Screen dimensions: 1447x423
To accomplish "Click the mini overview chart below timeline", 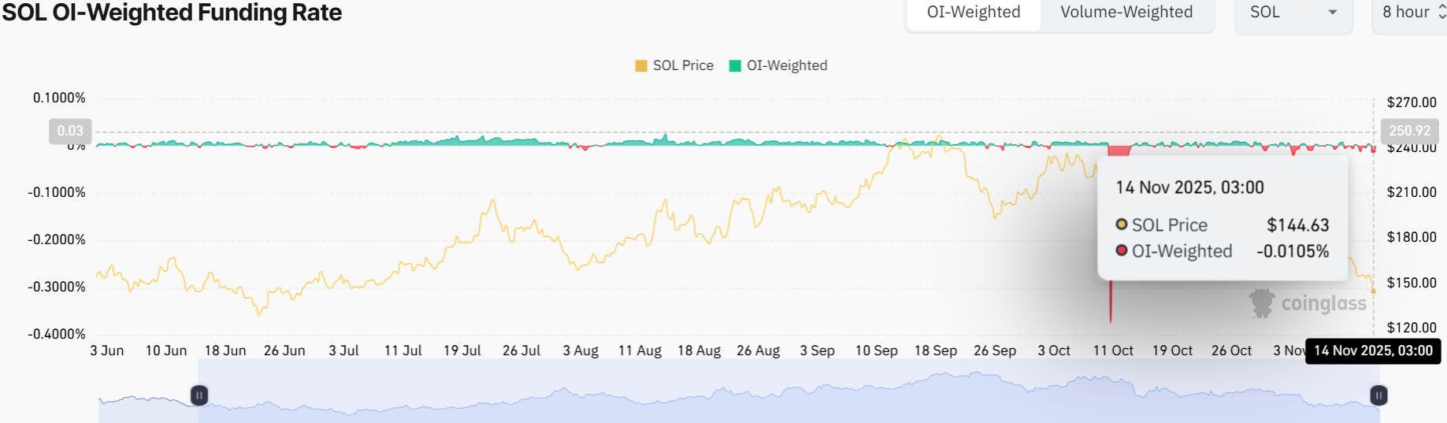I will click(x=788, y=398).
